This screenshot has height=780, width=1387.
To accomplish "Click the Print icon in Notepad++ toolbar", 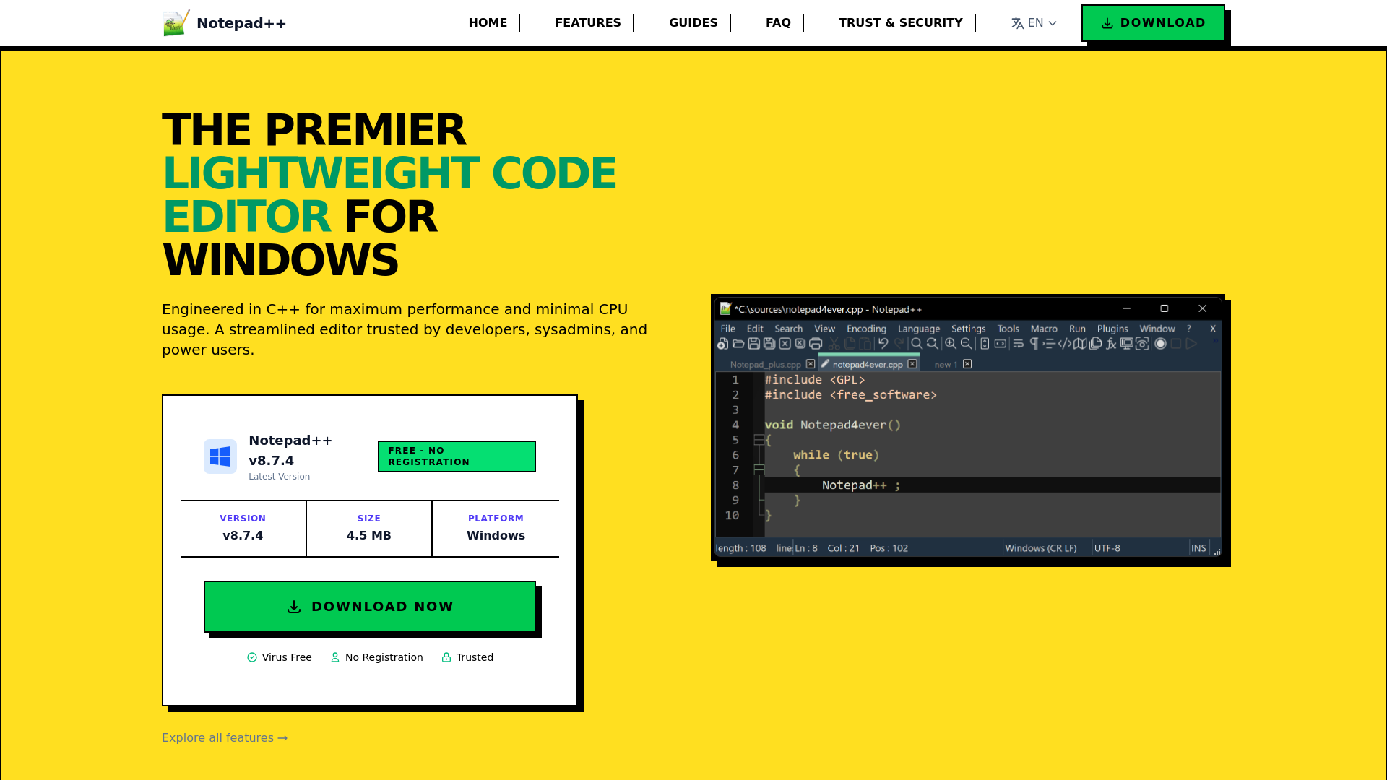I will pos(816,344).
